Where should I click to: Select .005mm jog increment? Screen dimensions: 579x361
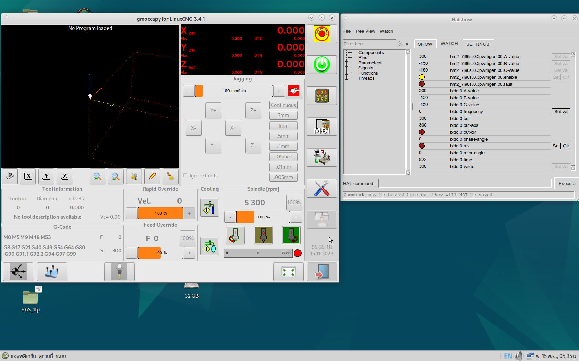(283, 177)
